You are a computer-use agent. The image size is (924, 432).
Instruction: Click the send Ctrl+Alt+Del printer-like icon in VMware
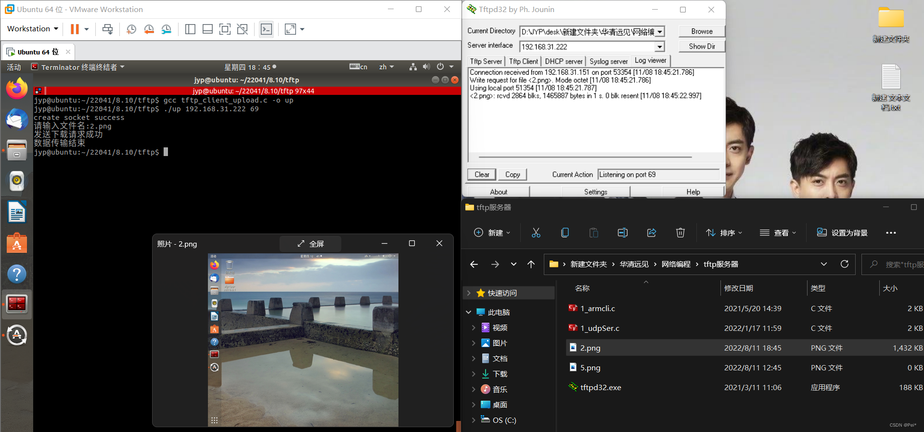108,29
